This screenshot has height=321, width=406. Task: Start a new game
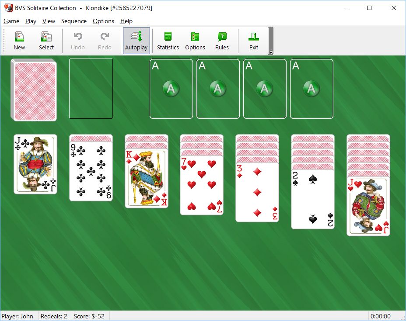(19, 40)
